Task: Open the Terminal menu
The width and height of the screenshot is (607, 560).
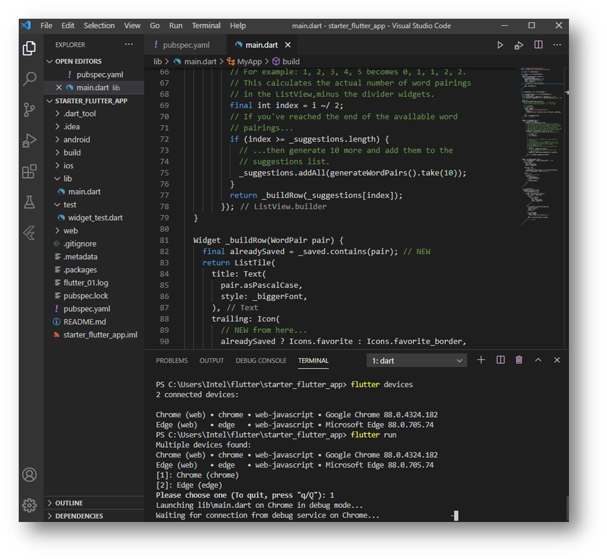Action: 206,26
